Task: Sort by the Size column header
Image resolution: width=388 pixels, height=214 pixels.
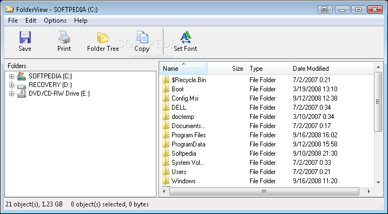Action: (x=226, y=68)
